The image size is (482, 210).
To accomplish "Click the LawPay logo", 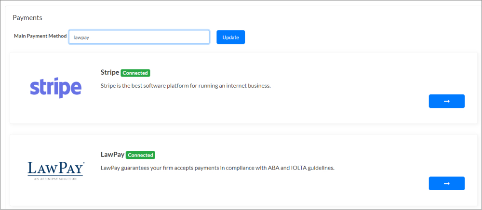I will click(55, 171).
